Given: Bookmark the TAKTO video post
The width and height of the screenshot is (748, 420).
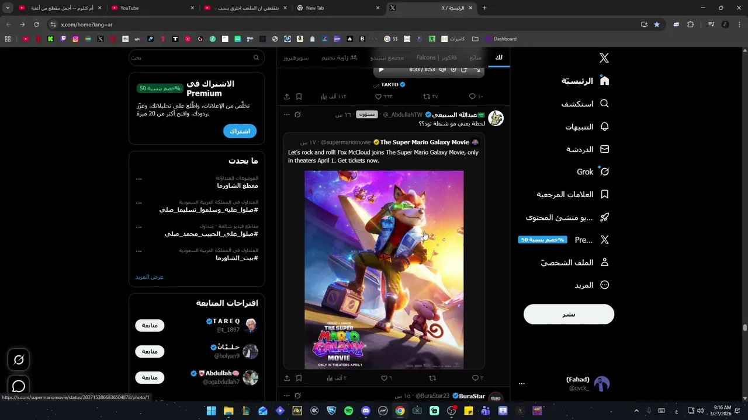Looking at the screenshot, I should coord(299,96).
